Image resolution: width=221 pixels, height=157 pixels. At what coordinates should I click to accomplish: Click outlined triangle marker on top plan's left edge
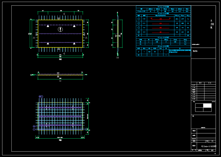pyautogui.click(x=37, y=34)
